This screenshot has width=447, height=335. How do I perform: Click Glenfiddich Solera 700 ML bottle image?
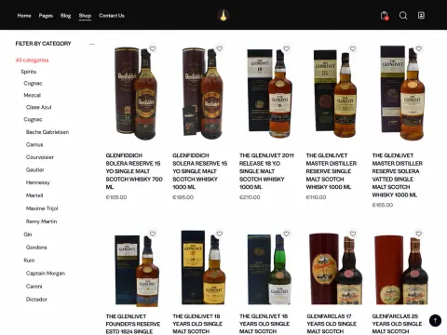[x=136, y=94]
